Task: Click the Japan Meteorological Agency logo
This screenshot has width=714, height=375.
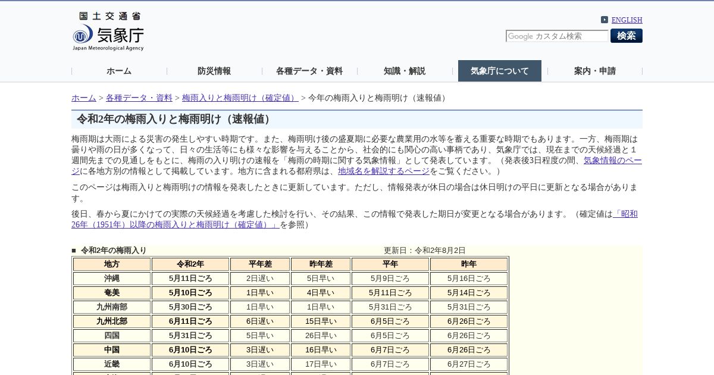Action: point(108,32)
